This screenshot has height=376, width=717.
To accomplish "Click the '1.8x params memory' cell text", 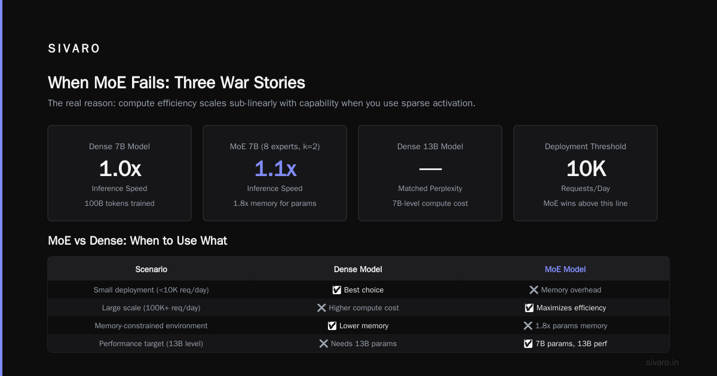I will [571, 326].
